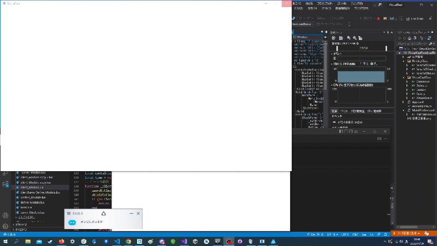Viewport: 437px width, 246px height.
Task: Click the reset view icon in diagnostic tools
Action: click(361, 38)
